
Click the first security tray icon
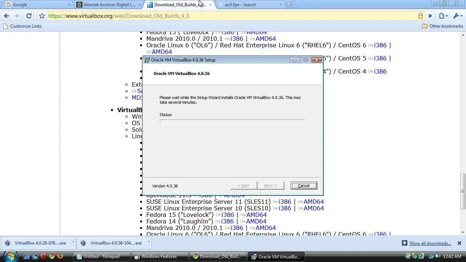pyautogui.click(x=408, y=257)
